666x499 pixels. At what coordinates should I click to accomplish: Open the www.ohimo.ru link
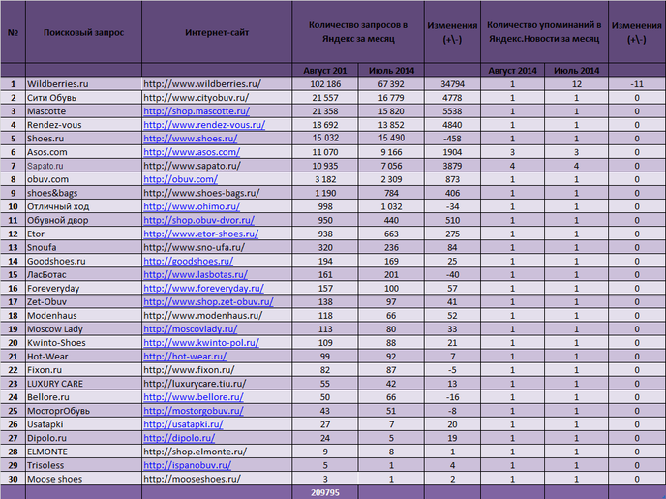click(192, 206)
